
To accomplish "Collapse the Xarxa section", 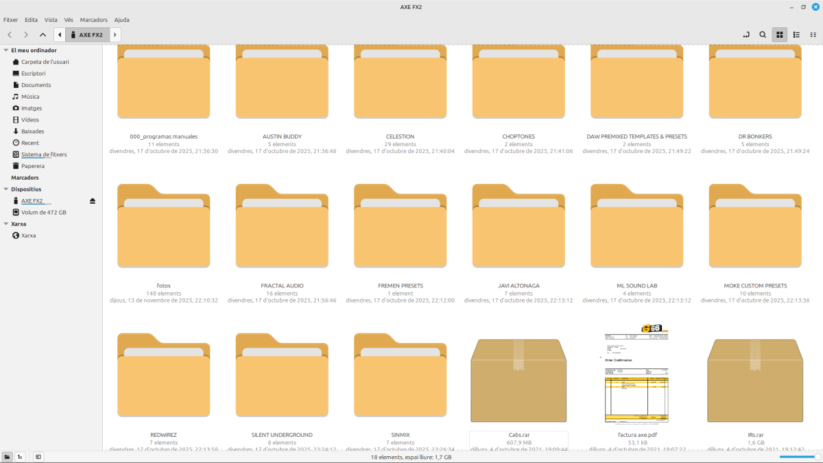I will click(x=6, y=224).
